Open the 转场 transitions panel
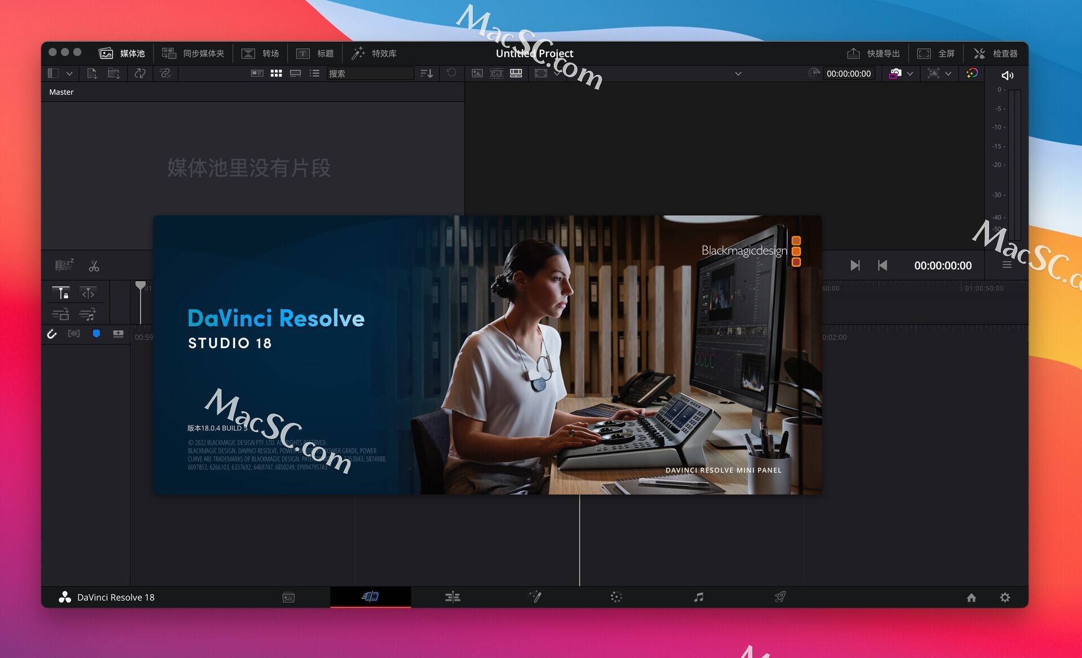The height and width of the screenshot is (658, 1082). pos(260,54)
